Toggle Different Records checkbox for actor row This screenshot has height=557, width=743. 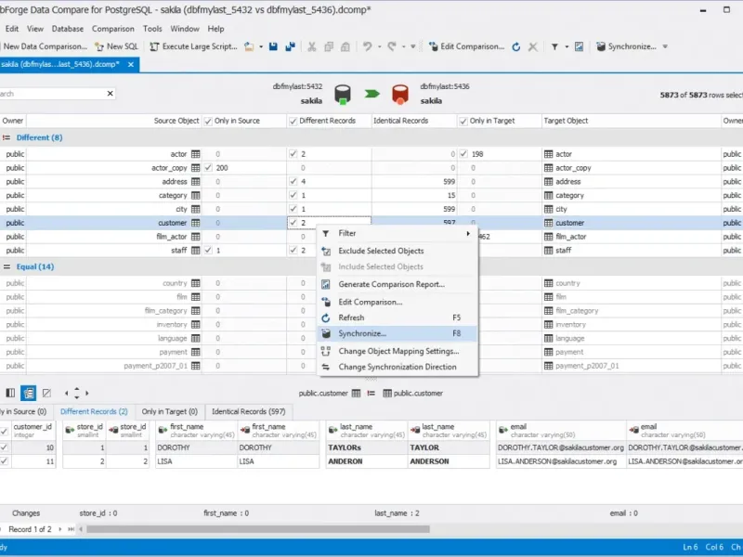click(x=293, y=154)
